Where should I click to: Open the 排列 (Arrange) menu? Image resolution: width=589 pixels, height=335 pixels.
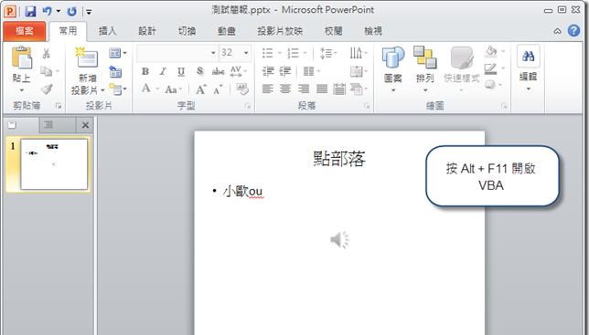(x=425, y=69)
